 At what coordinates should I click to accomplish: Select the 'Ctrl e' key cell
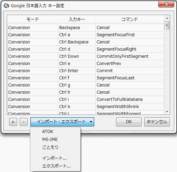coord(77,64)
